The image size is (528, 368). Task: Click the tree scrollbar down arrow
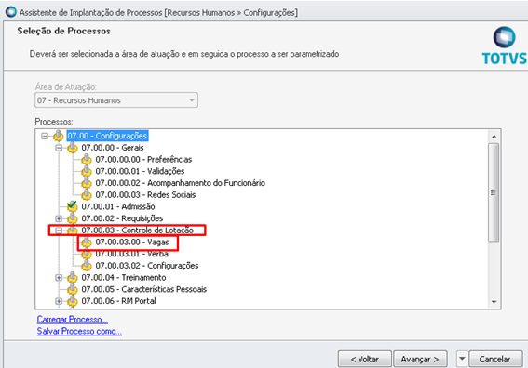click(494, 302)
